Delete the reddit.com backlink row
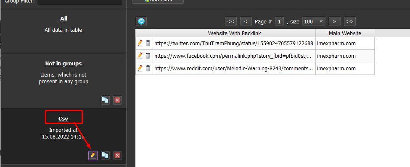This screenshot has height=167, width=410. pos(148,68)
